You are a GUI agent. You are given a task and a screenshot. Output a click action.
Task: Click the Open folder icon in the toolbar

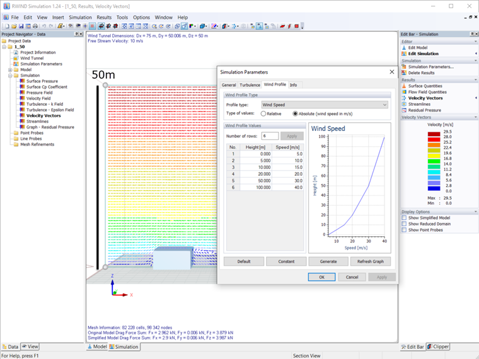pos(14,26)
